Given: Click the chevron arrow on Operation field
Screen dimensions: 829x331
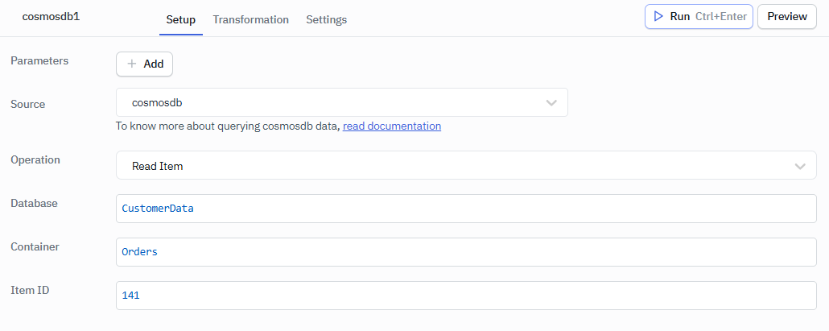Looking at the screenshot, I should coord(800,166).
